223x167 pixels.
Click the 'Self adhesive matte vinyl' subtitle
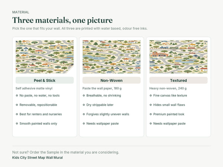(x=34, y=88)
